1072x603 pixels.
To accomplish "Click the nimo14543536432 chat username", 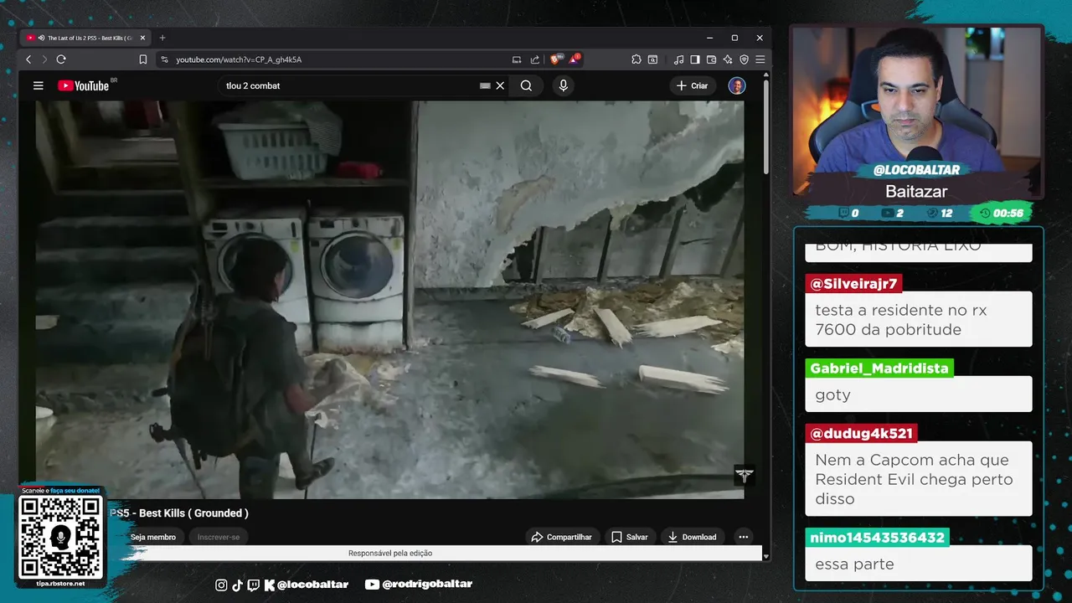I will (x=877, y=538).
